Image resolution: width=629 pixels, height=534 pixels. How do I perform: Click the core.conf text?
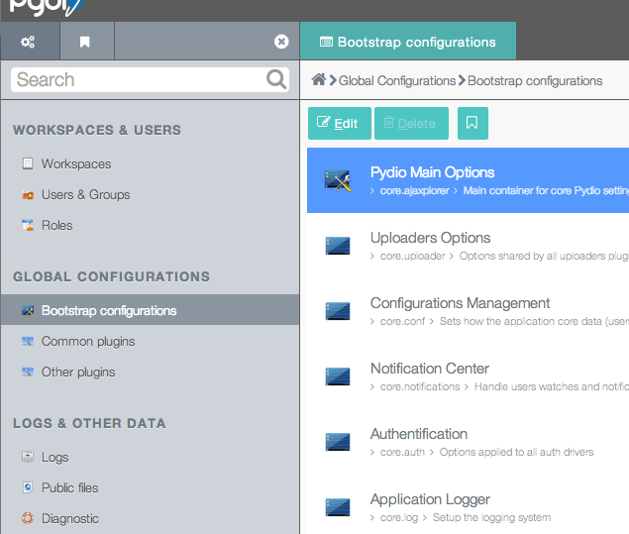pos(402,321)
